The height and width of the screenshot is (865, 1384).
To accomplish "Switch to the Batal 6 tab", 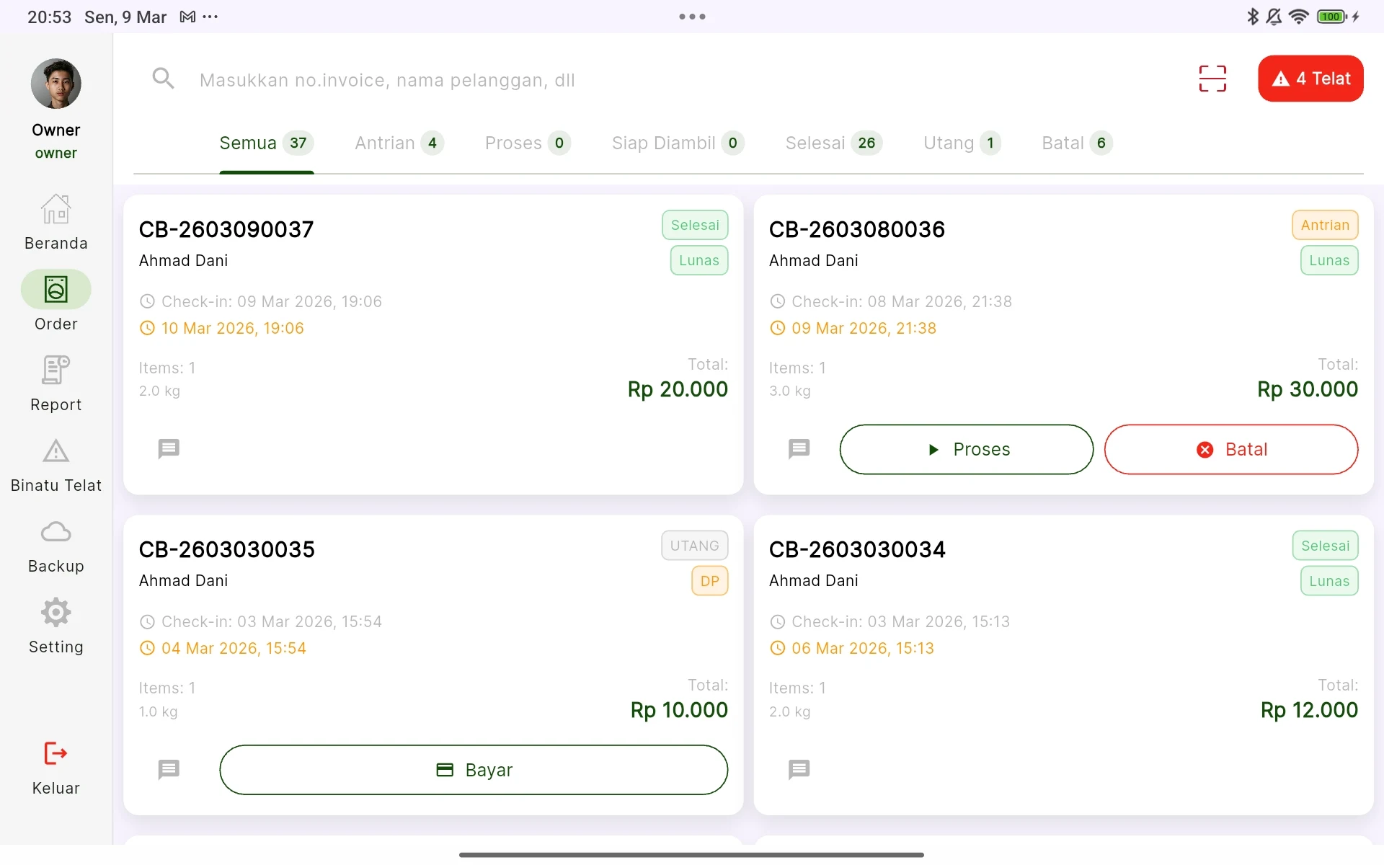I will coord(1078,143).
